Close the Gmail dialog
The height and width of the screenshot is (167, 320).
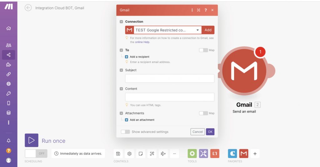click(212, 10)
